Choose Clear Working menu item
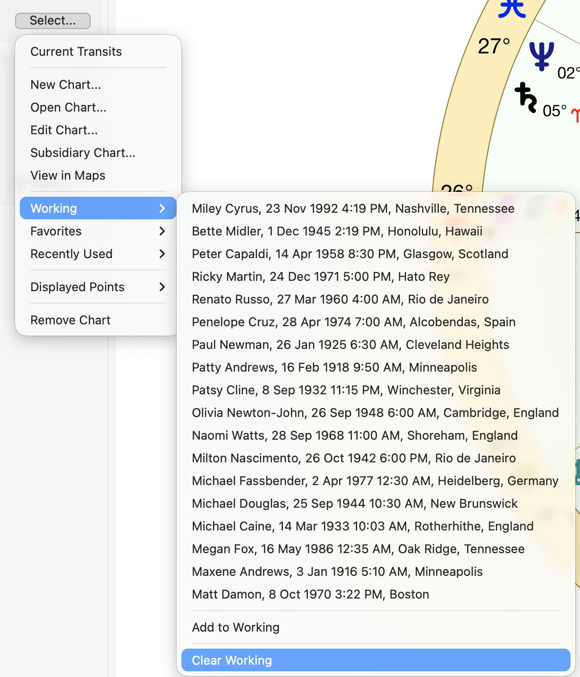This screenshot has height=677, width=580. pyautogui.click(x=376, y=660)
